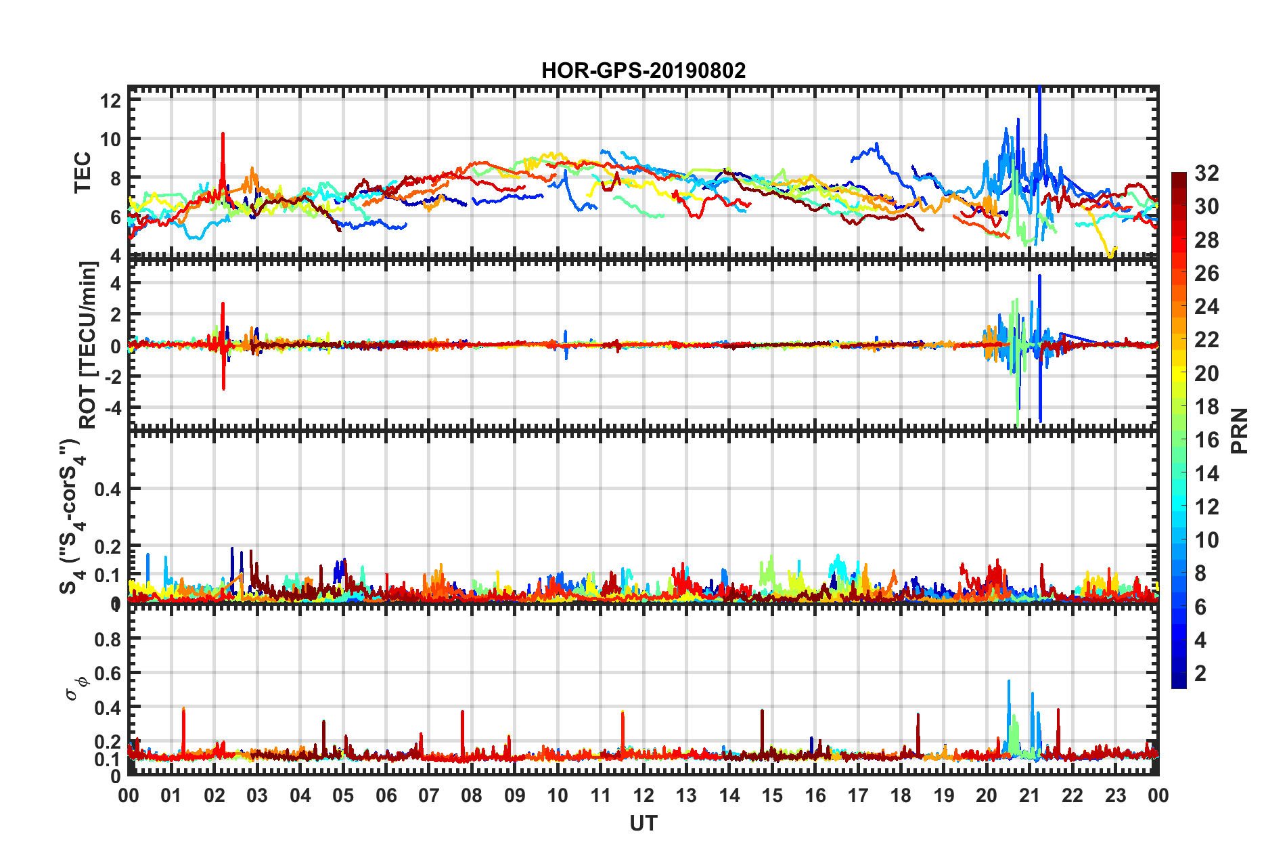
Task: Click sigma phi tick label 0.8
Action: 108,639
